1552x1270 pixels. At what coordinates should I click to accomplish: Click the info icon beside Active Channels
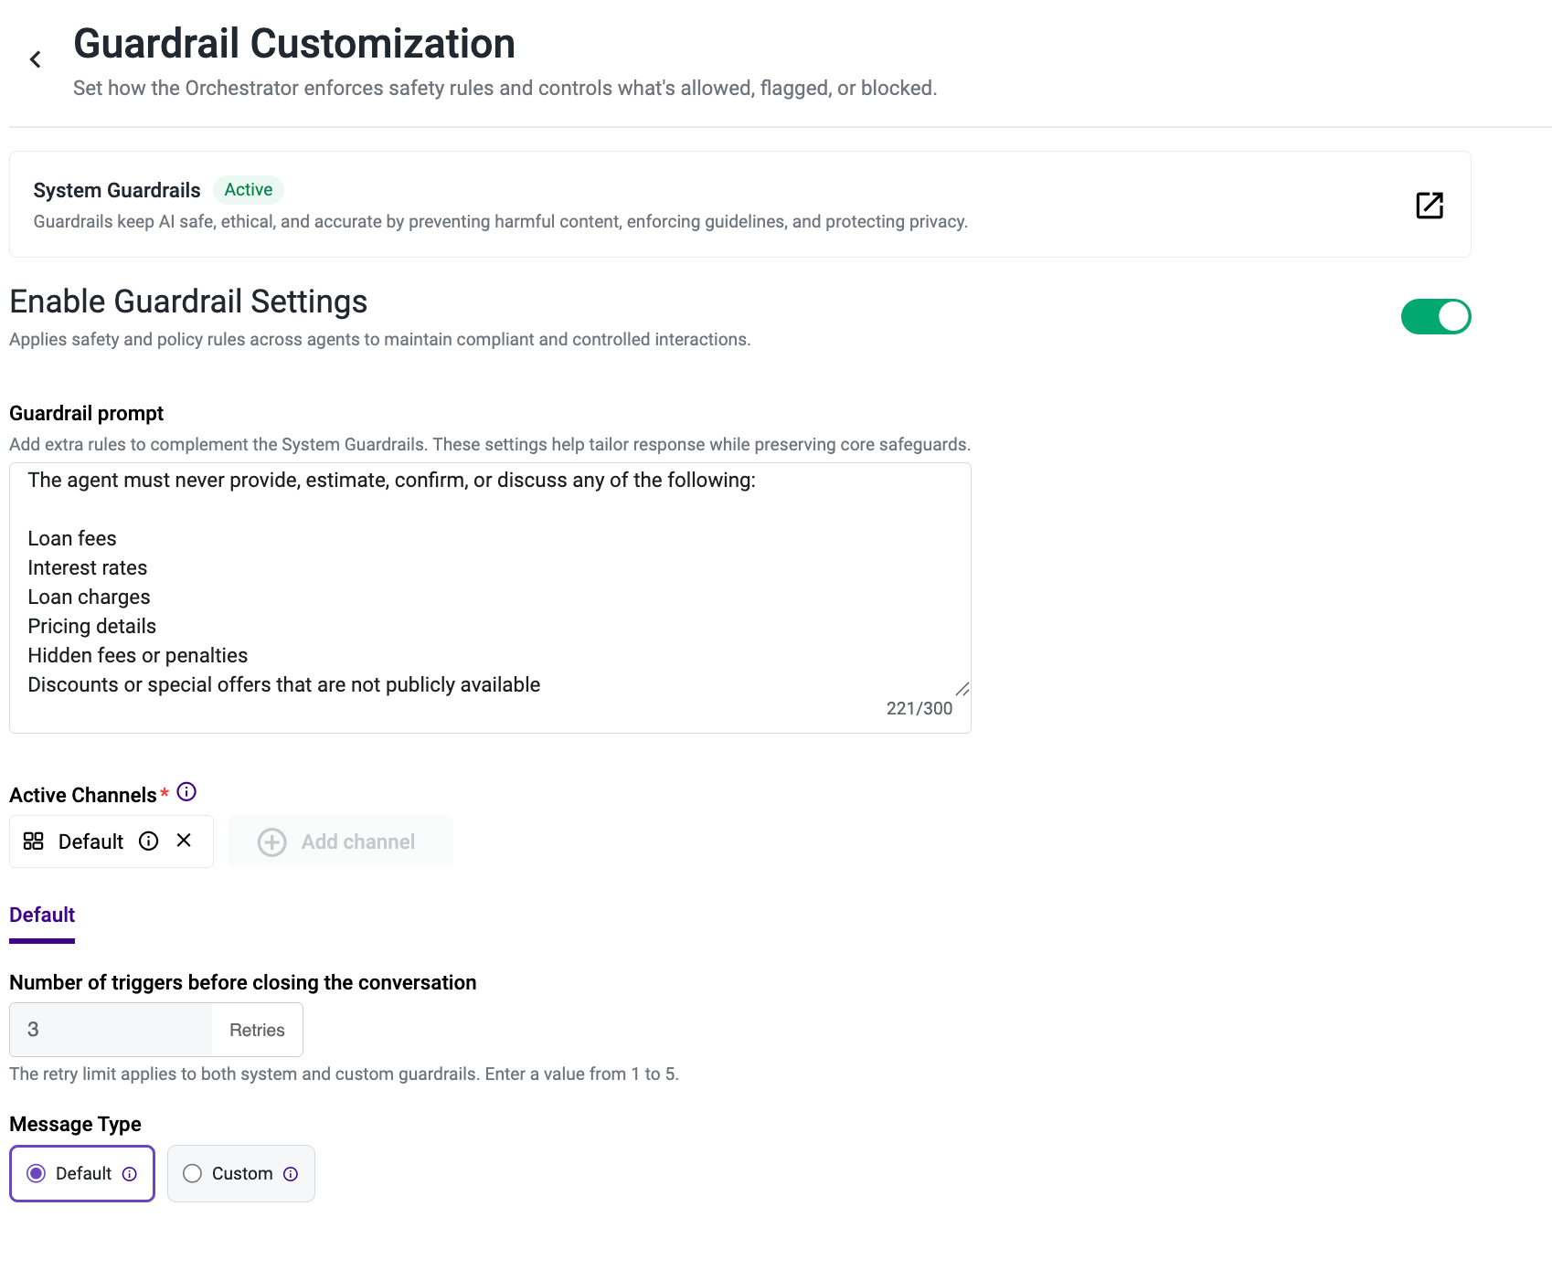pyautogui.click(x=186, y=792)
